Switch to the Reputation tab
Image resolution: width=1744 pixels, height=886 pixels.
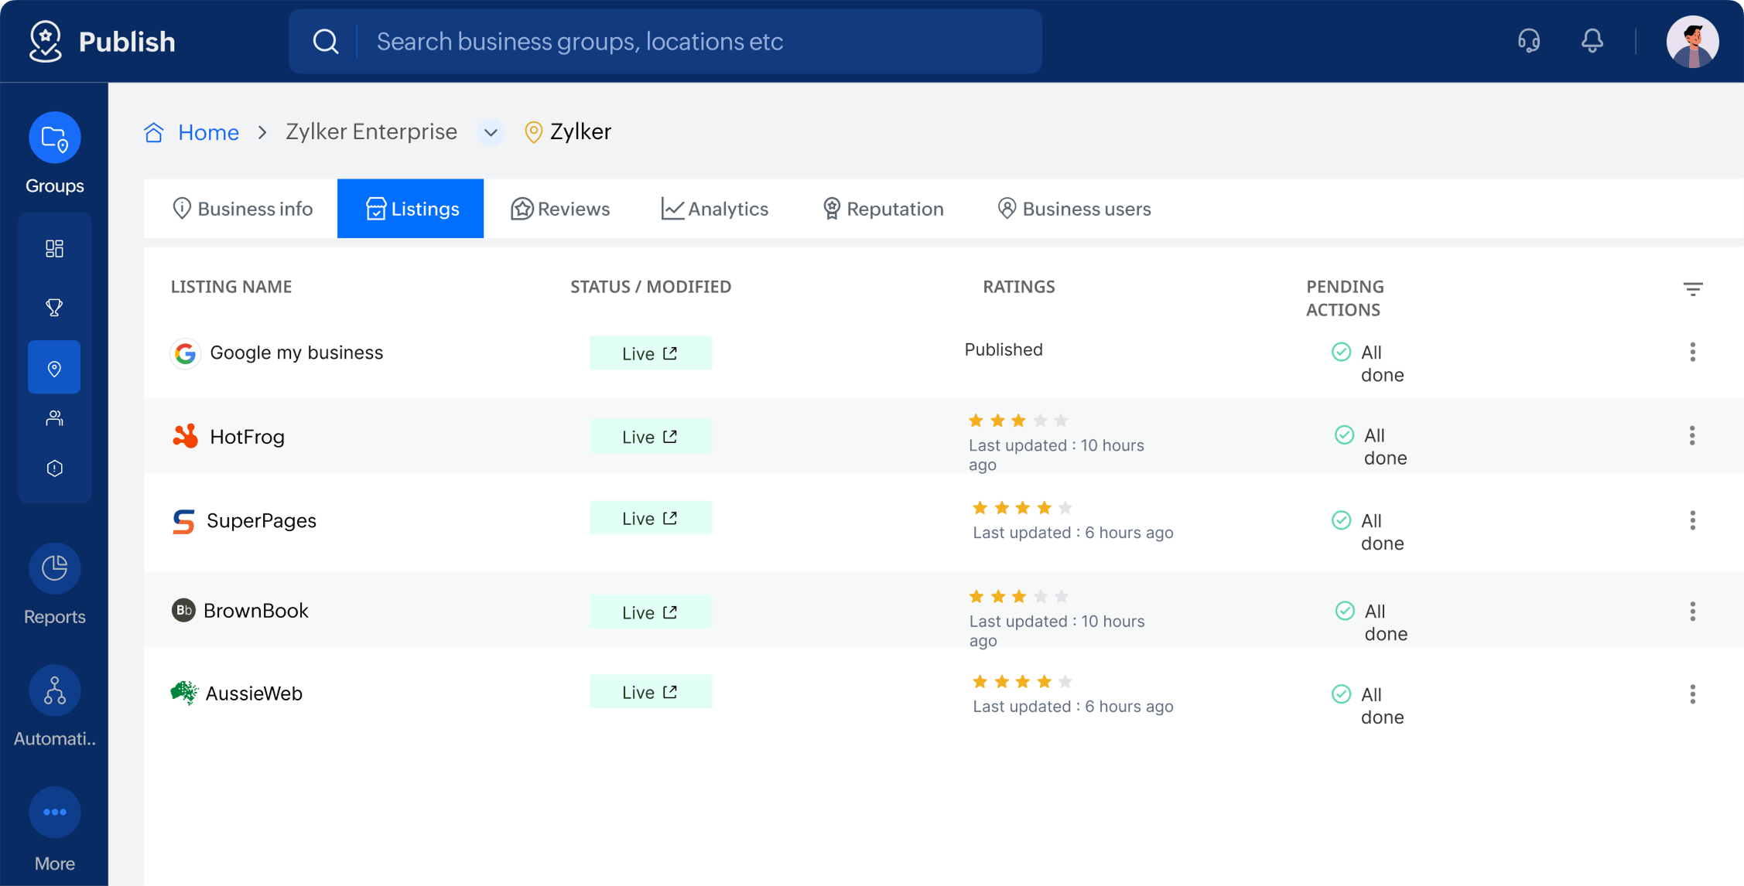883,209
